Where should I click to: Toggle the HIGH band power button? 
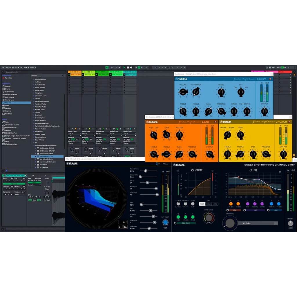pos(268,210)
